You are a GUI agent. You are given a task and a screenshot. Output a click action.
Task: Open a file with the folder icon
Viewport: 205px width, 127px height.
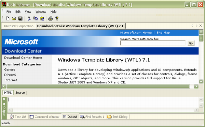pyautogui.click(x=14, y=18)
